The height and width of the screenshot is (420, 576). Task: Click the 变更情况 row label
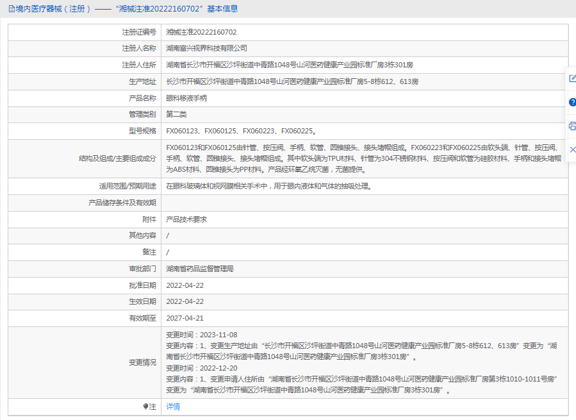pyautogui.click(x=142, y=362)
